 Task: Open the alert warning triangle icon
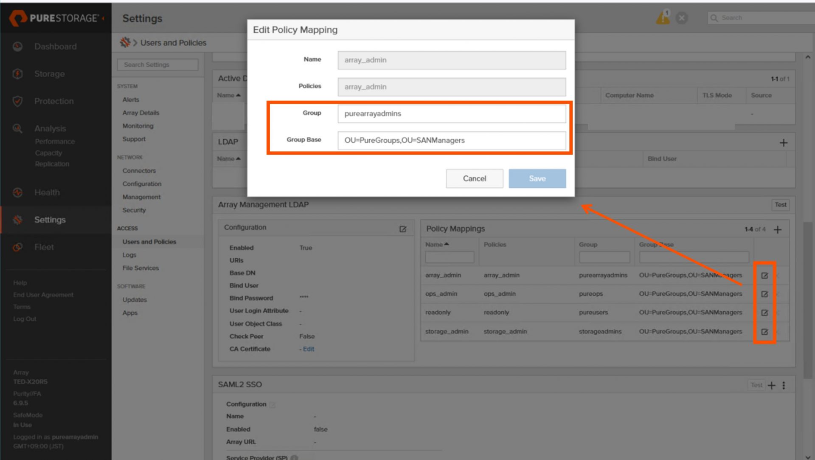(x=663, y=18)
